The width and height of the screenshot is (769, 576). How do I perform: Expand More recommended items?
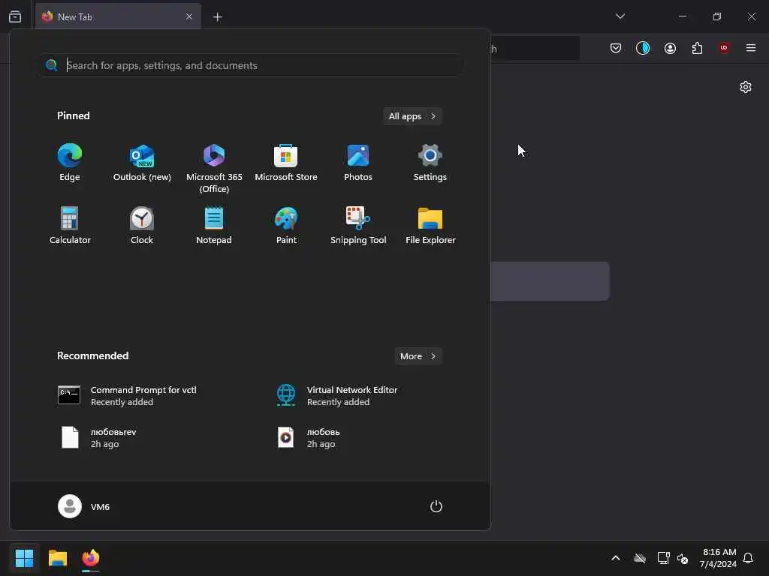418,356
